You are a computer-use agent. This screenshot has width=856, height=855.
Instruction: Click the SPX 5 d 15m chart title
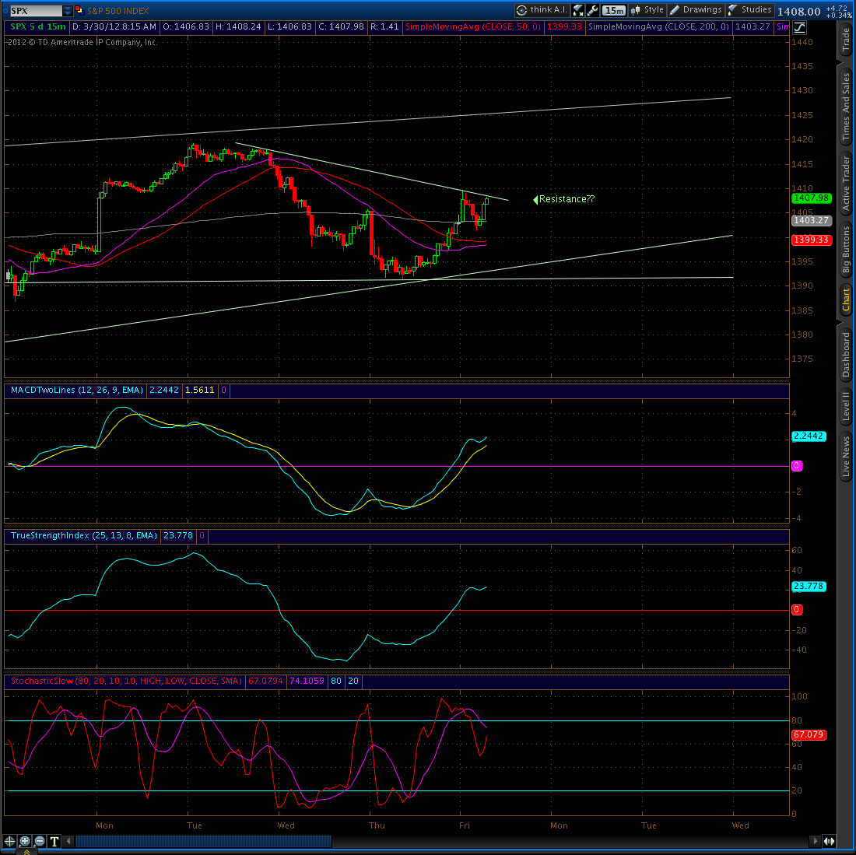[38, 26]
